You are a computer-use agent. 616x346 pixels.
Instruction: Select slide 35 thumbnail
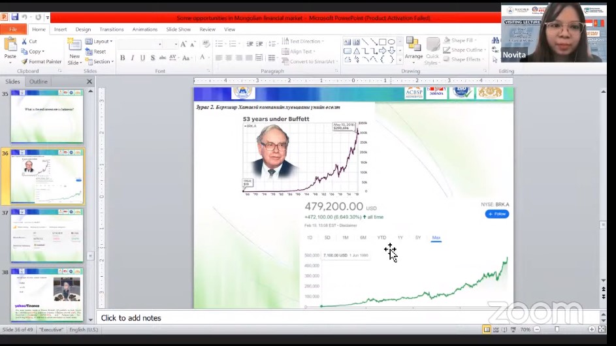coord(47,117)
